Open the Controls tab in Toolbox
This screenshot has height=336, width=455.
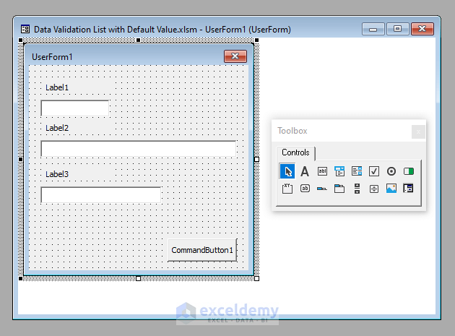pyautogui.click(x=295, y=152)
